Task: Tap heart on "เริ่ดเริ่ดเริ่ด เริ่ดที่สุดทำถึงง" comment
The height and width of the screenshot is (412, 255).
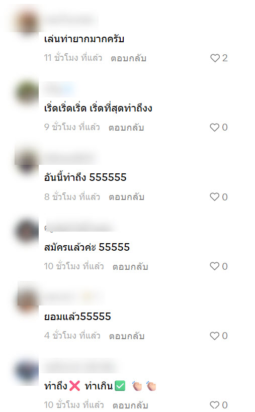Action: pyautogui.click(x=215, y=128)
